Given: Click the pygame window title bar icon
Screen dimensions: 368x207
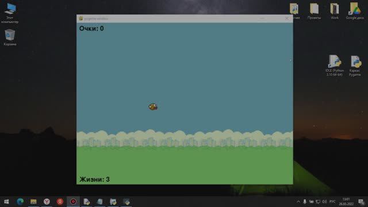Looking at the screenshot, I should coord(81,18).
